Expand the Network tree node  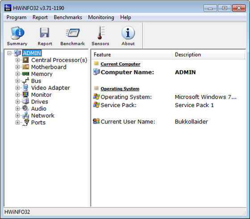17,116
